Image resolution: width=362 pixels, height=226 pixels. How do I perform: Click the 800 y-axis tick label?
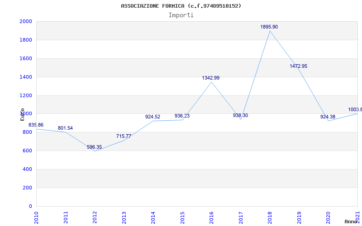(27, 132)
